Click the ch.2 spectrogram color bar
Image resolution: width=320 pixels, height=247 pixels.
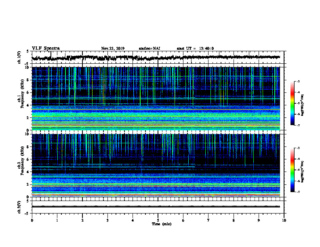point(292,170)
